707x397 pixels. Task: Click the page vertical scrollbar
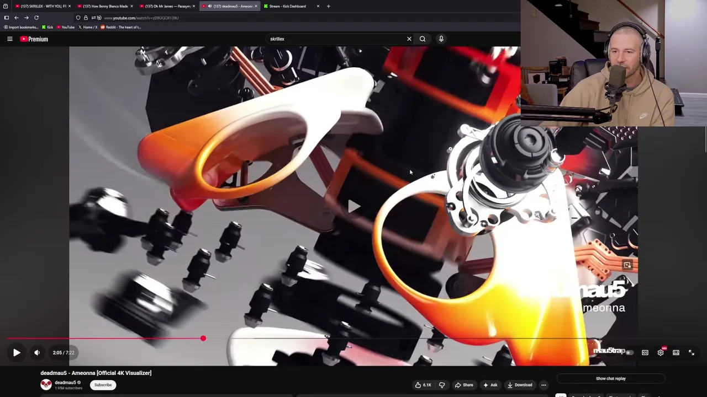[x=705, y=138]
